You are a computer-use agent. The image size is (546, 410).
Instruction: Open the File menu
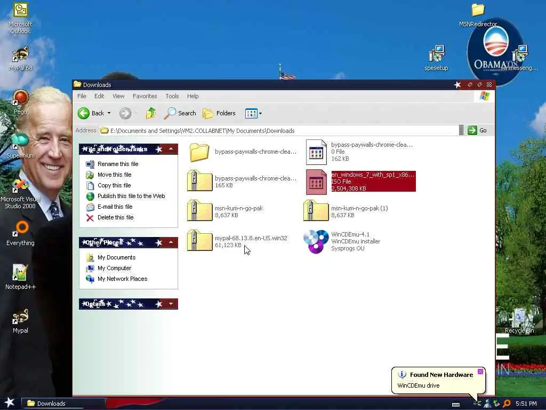coord(82,96)
